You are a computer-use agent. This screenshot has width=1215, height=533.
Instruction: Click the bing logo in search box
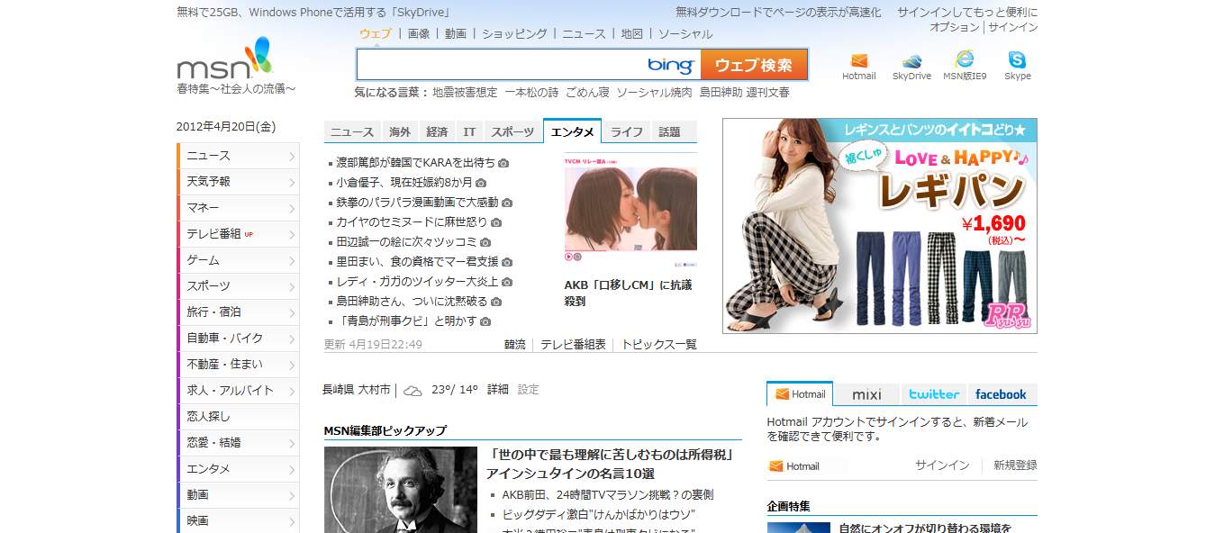click(670, 65)
